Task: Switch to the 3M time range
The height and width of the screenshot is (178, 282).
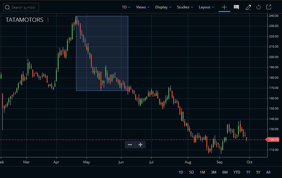Action: [x=214, y=172]
